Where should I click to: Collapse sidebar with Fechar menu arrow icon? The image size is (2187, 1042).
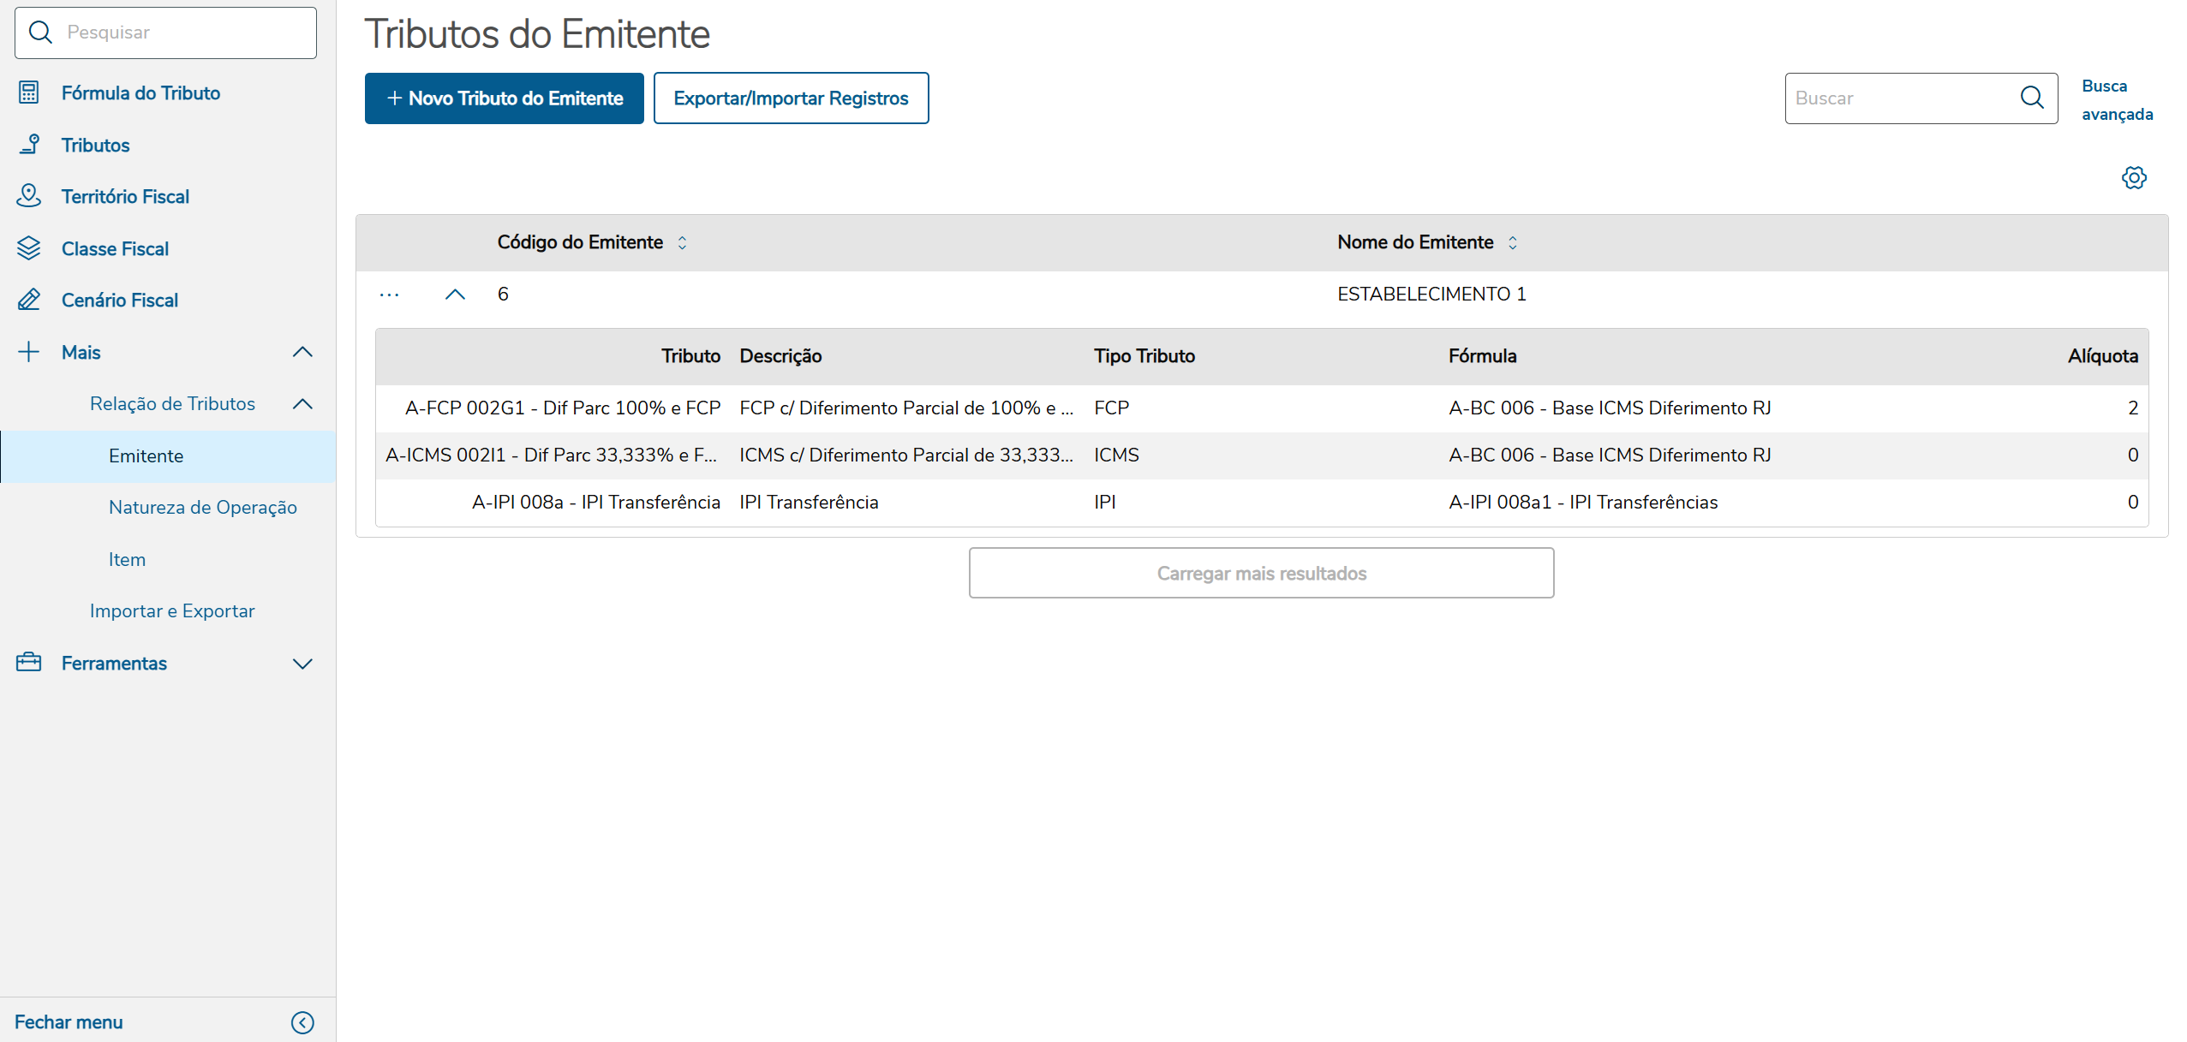click(302, 1022)
